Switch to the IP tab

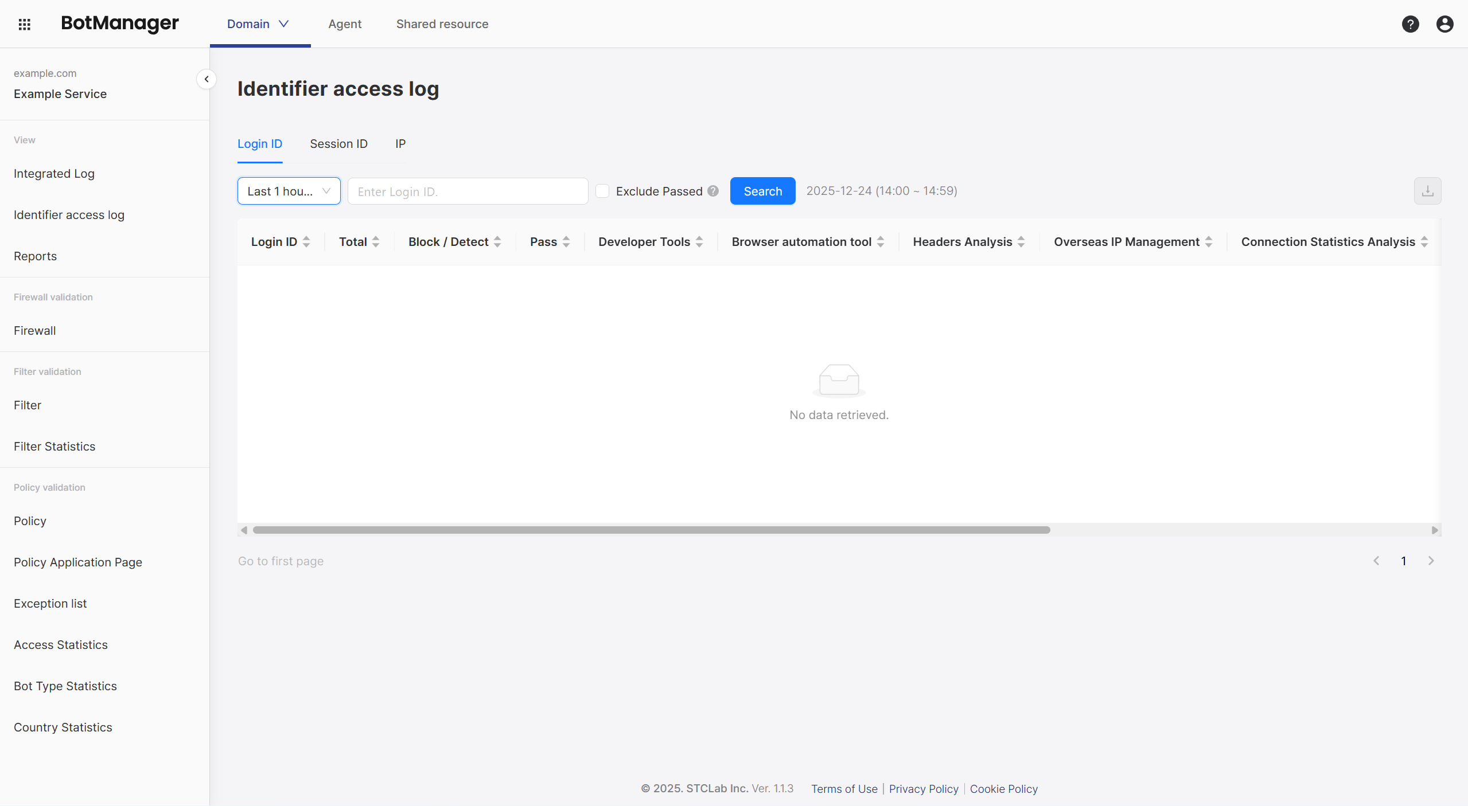pyautogui.click(x=400, y=144)
